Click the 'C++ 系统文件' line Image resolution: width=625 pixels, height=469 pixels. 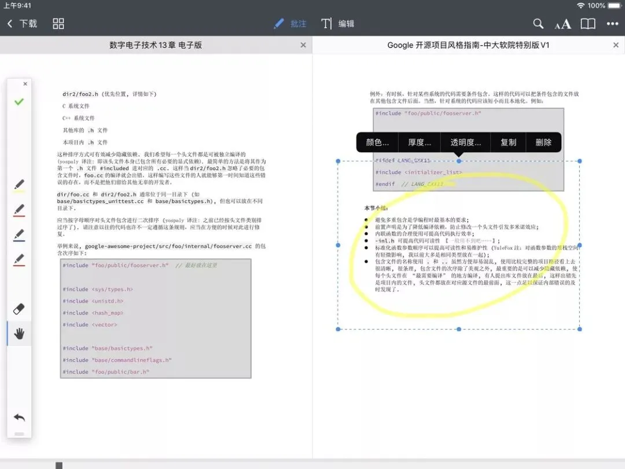[79, 118]
